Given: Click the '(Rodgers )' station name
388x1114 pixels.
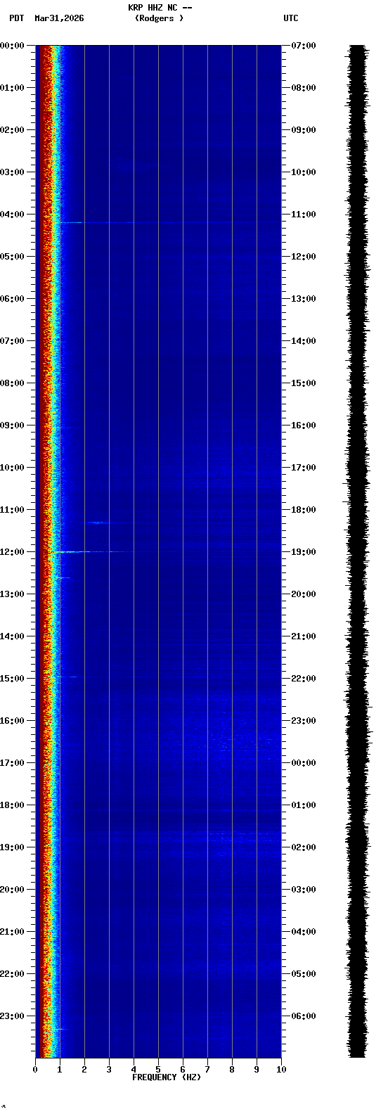Looking at the screenshot, I should point(160,18).
